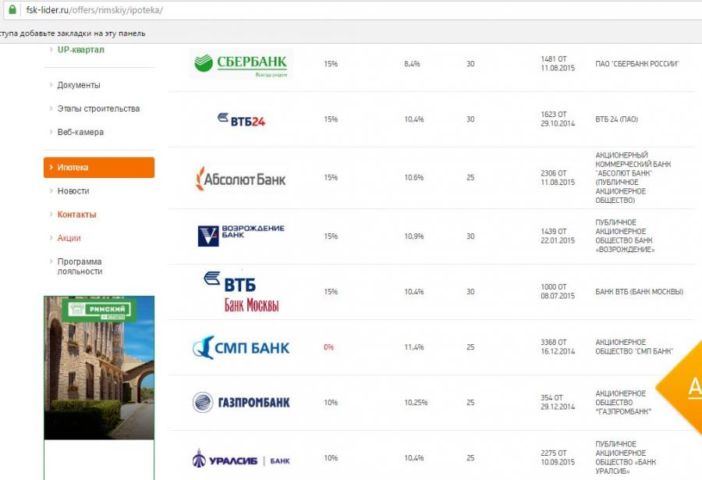Click the 10,25% rate in the Газпромбанк row
702x480 pixels.
[416, 403]
